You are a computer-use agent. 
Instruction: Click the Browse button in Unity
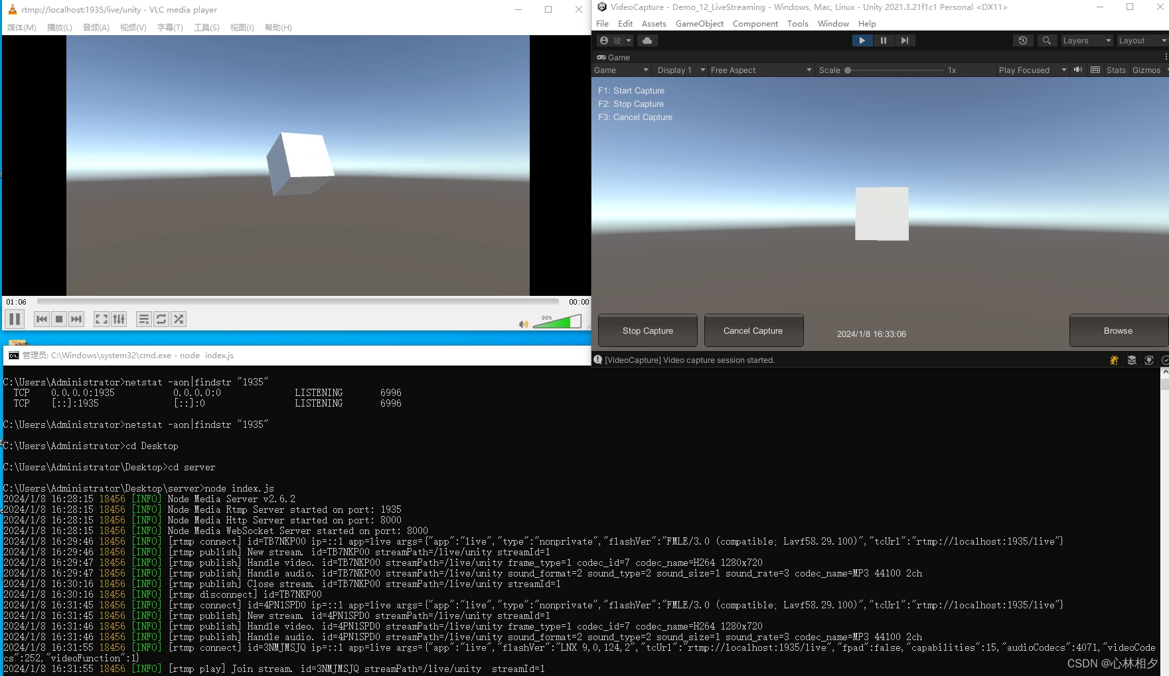pyautogui.click(x=1118, y=330)
